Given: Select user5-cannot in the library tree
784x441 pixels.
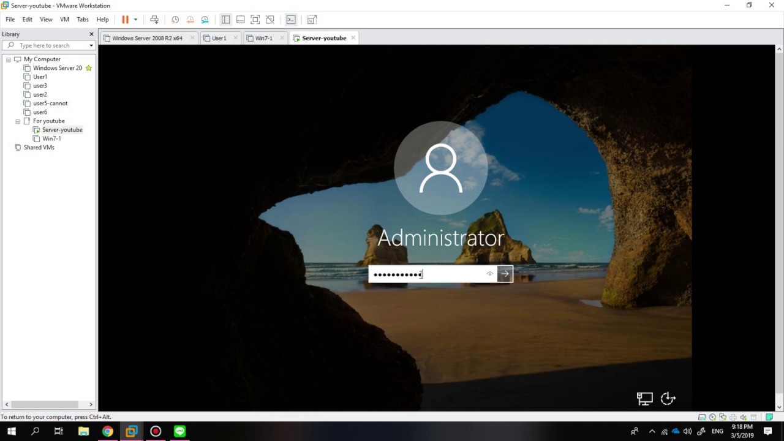Looking at the screenshot, I should click(x=50, y=104).
